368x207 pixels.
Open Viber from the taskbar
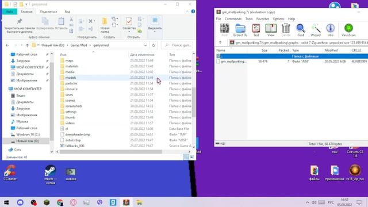[99, 202]
